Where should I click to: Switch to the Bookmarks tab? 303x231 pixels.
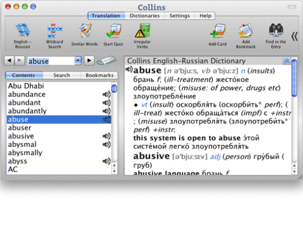[x=99, y=75]
